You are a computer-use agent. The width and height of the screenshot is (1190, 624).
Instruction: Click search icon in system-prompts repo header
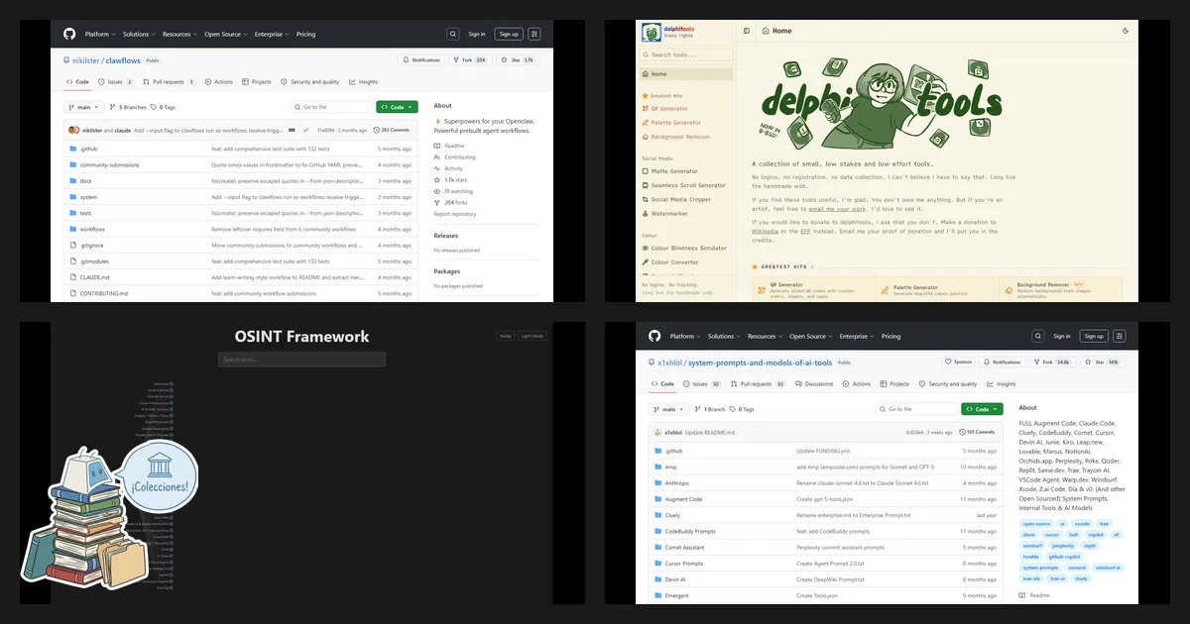coord(1038,336)
